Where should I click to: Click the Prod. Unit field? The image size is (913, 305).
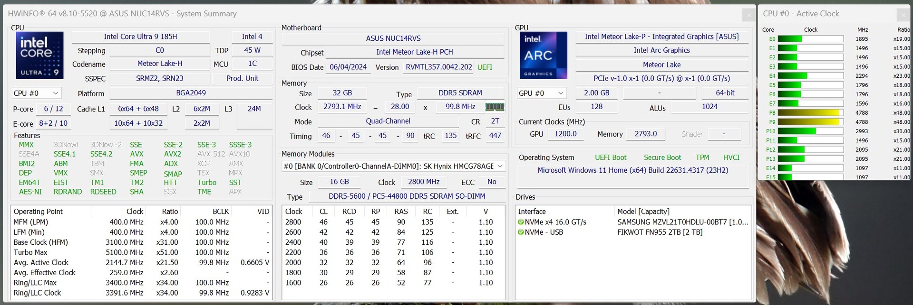[x=243, y=78]
